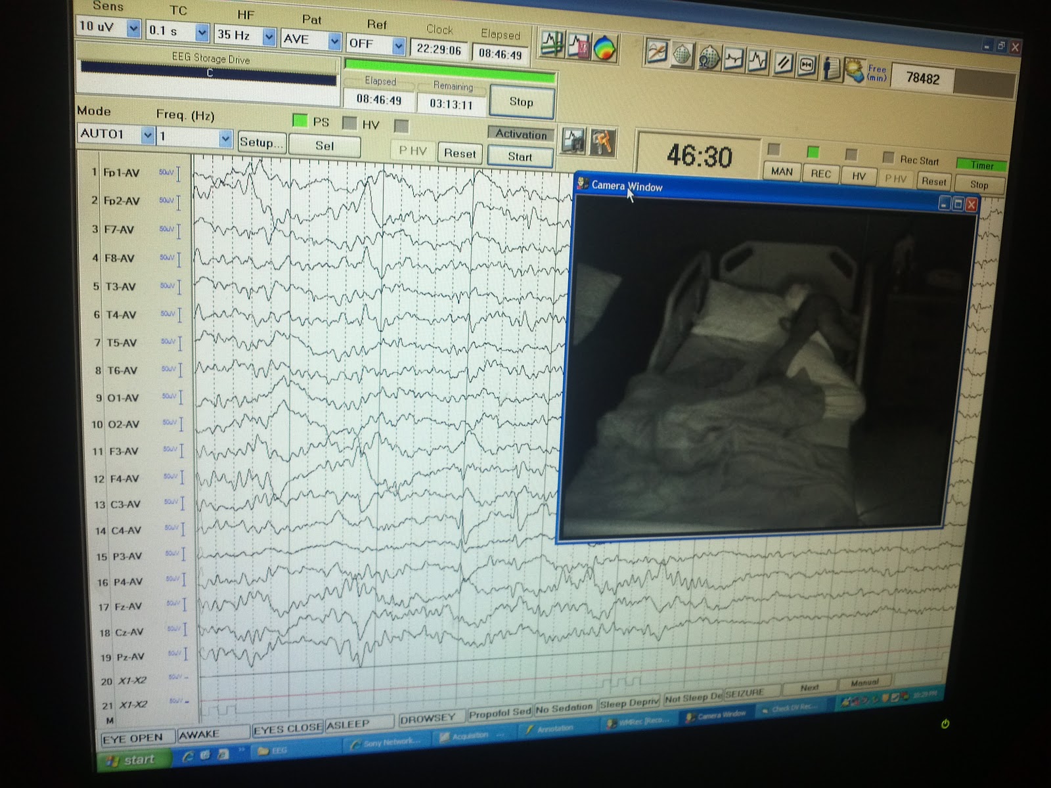Switch to Camera Window taskbar item
This screenshot has width=1051, height=788.
pyautogui.click(x=716, y=714)
